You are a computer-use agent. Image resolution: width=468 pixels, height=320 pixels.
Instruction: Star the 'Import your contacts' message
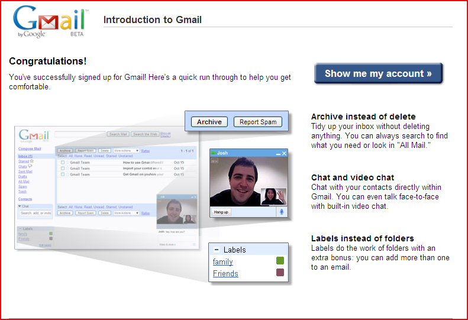coord(67,169)
